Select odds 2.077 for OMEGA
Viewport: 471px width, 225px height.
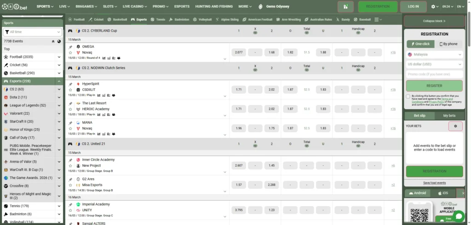point(239,52)
